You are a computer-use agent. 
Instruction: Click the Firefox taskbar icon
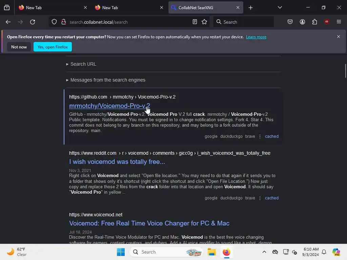click(226, 252)
